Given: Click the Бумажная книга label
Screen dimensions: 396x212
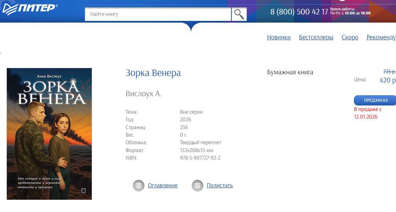Looking at the screenshot, I should pos(290,72).
